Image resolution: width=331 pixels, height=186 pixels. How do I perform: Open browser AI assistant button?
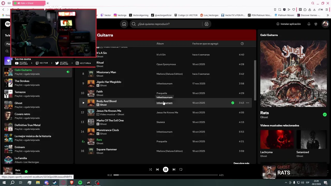(321, 10)
